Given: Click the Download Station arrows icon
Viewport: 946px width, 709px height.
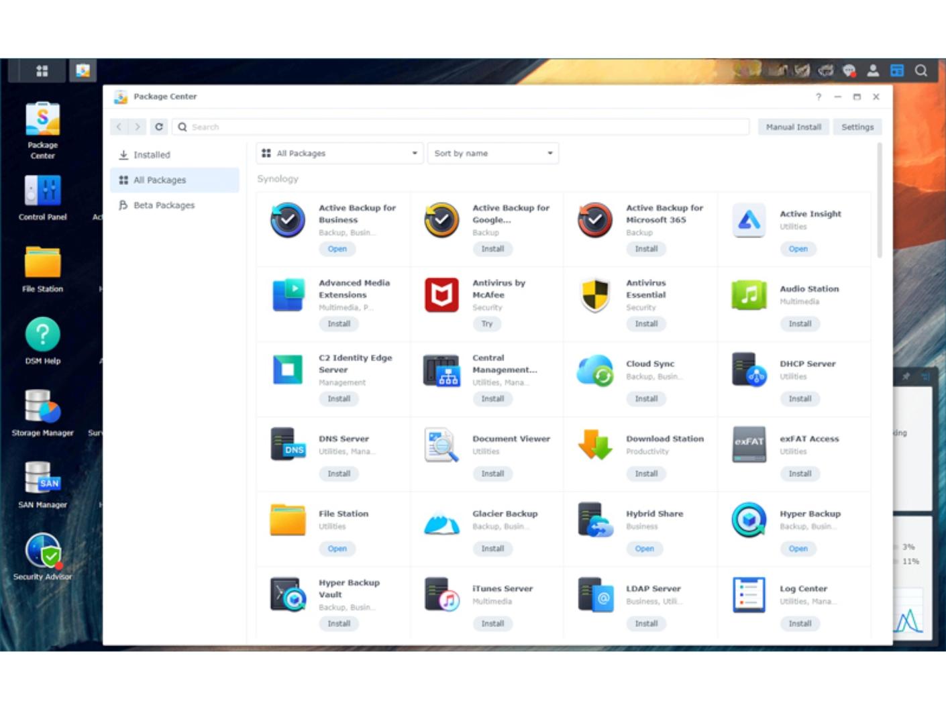Looking at the screenshot, I should tap(595, 445).
